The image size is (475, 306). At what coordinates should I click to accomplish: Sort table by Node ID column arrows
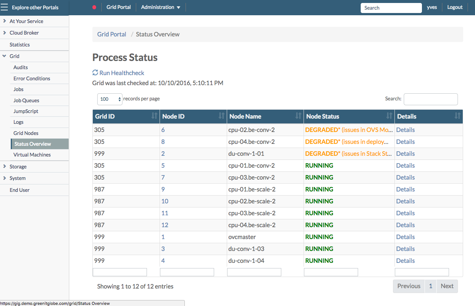tap(222, 116)
